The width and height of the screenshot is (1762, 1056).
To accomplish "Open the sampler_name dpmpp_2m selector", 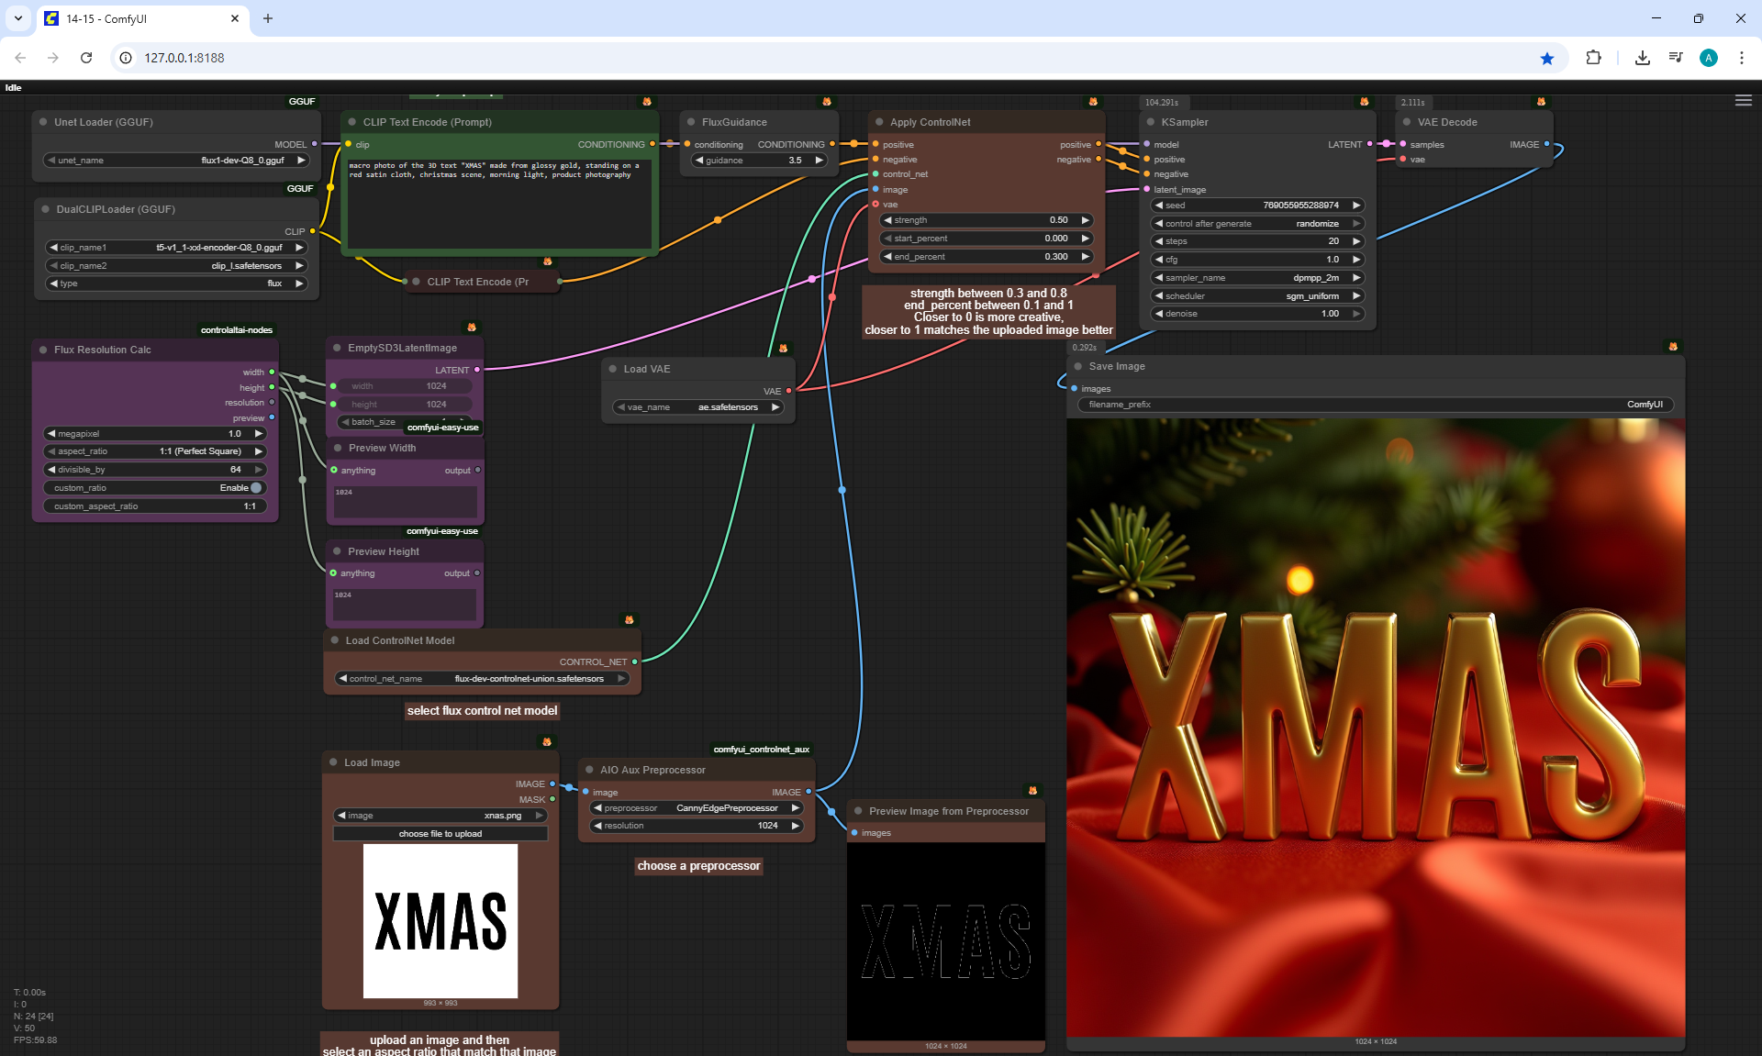I will (x=1257, y=278).
